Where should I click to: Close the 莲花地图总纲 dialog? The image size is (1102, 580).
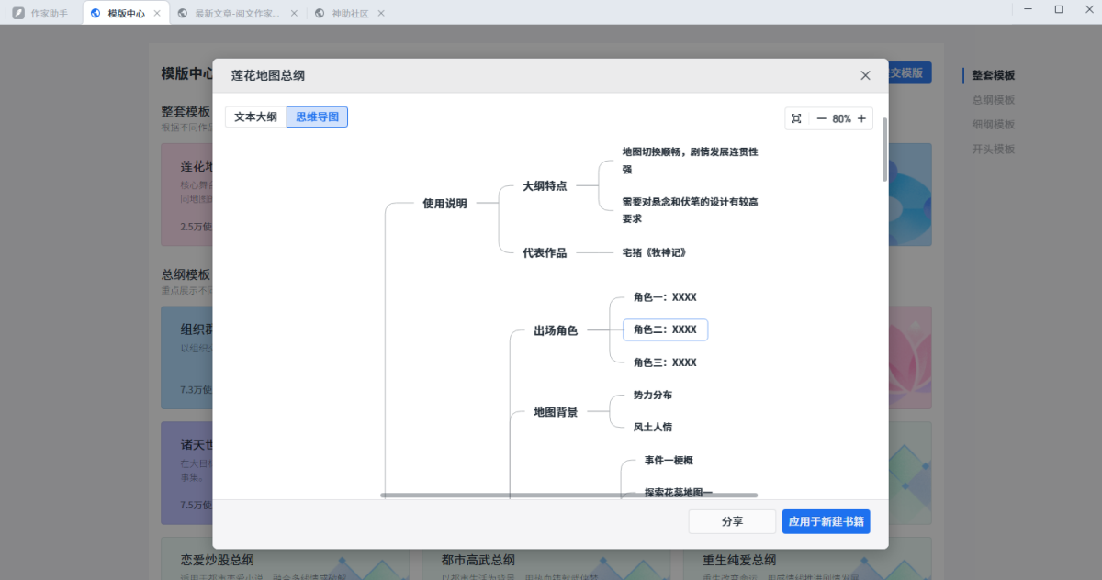click(865, 75)
